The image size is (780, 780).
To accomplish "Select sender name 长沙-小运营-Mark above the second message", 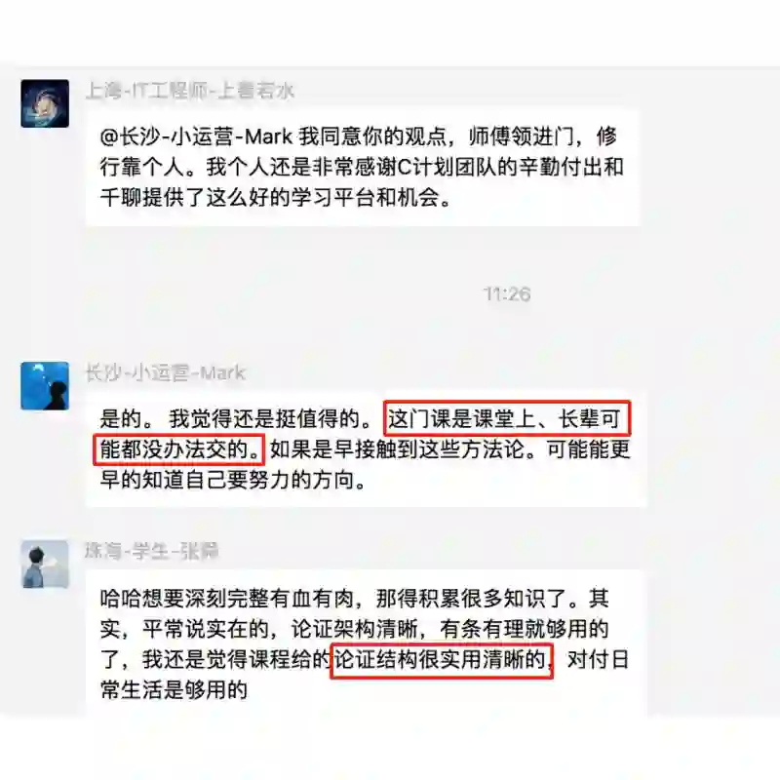I will coord(166,372).
